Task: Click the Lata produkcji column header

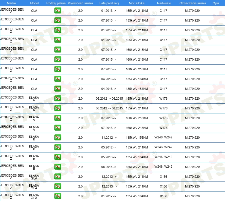Action: [109, 3]
